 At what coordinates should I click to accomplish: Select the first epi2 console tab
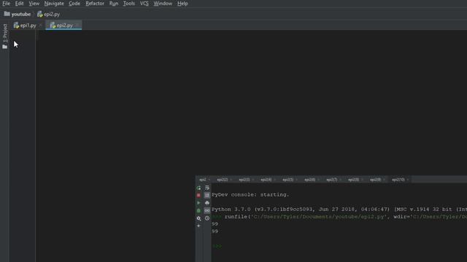click(x=203, y=180)
